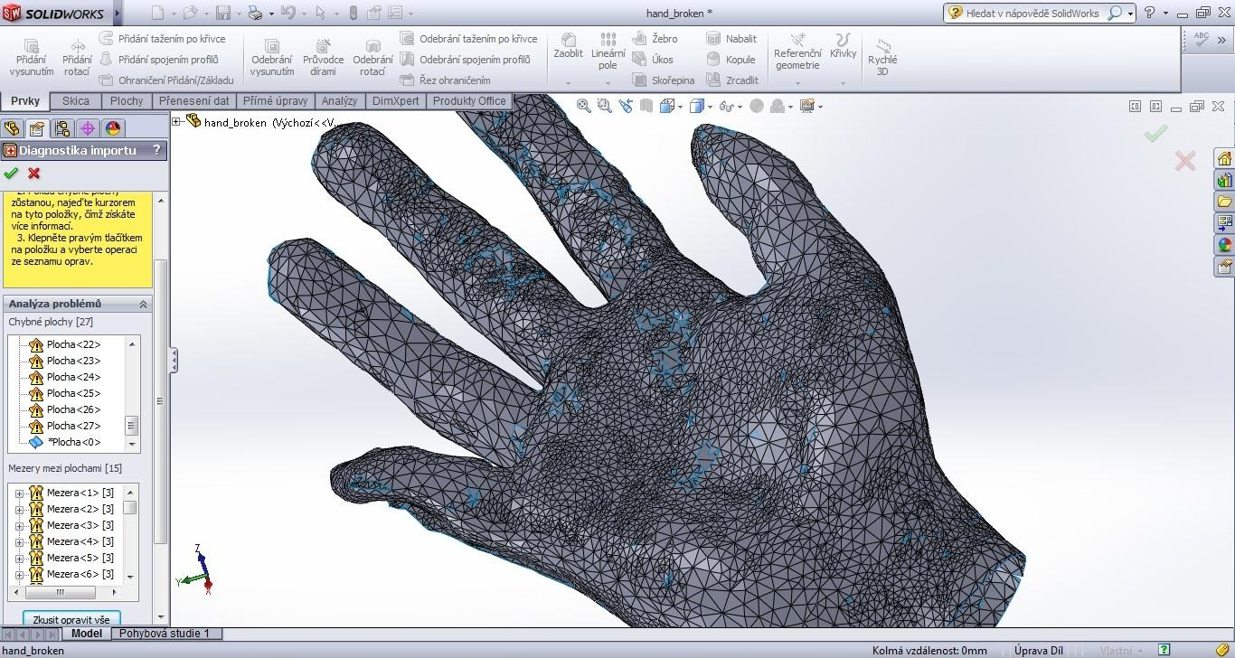Select the Skořepina shell tool
Image resolution: width=1235 pixels, height=658 pixels.
pos(664,80)
